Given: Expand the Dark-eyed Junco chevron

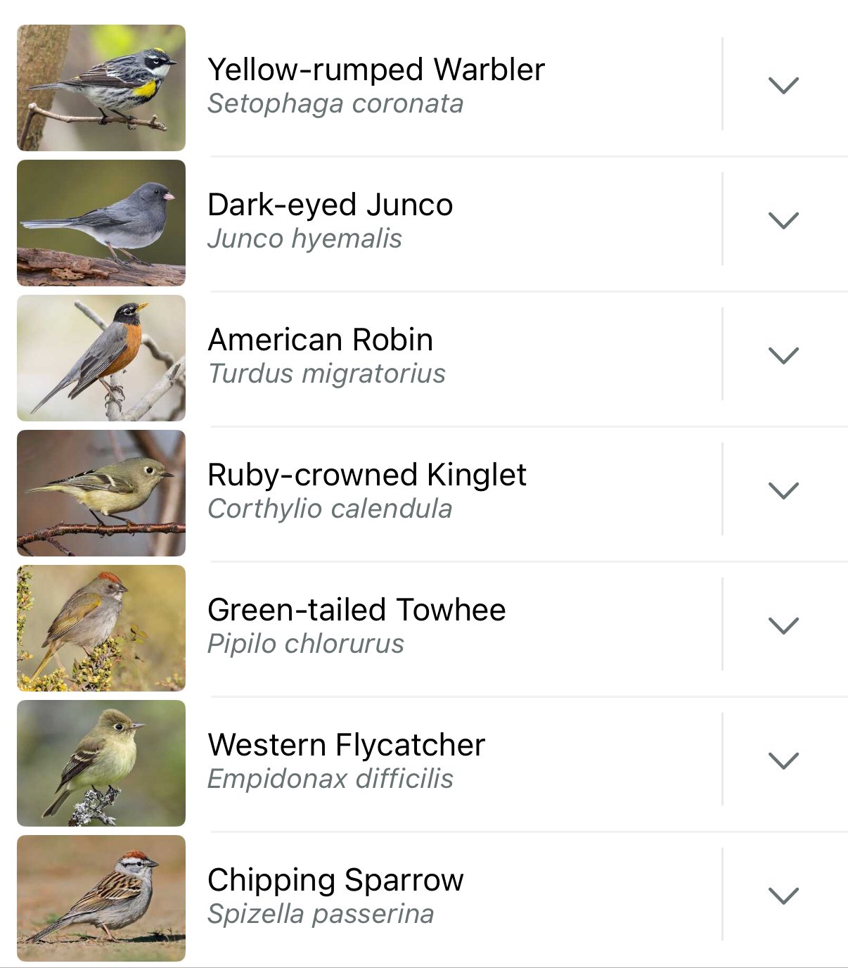Looking at the screenshot, I should pos(783,220).
